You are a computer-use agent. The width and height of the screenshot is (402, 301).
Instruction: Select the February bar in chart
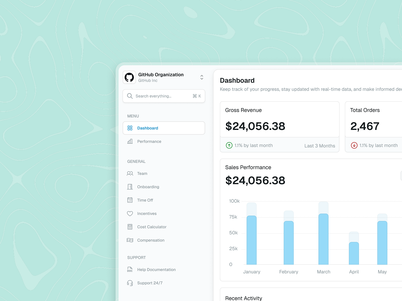(x=289, y=243)
